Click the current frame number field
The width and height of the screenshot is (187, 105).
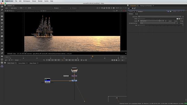[63, 60]
